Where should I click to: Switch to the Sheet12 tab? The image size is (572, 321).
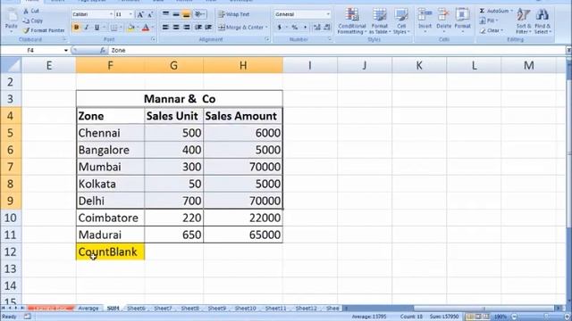pyautogui.click(x=306, y=309)
